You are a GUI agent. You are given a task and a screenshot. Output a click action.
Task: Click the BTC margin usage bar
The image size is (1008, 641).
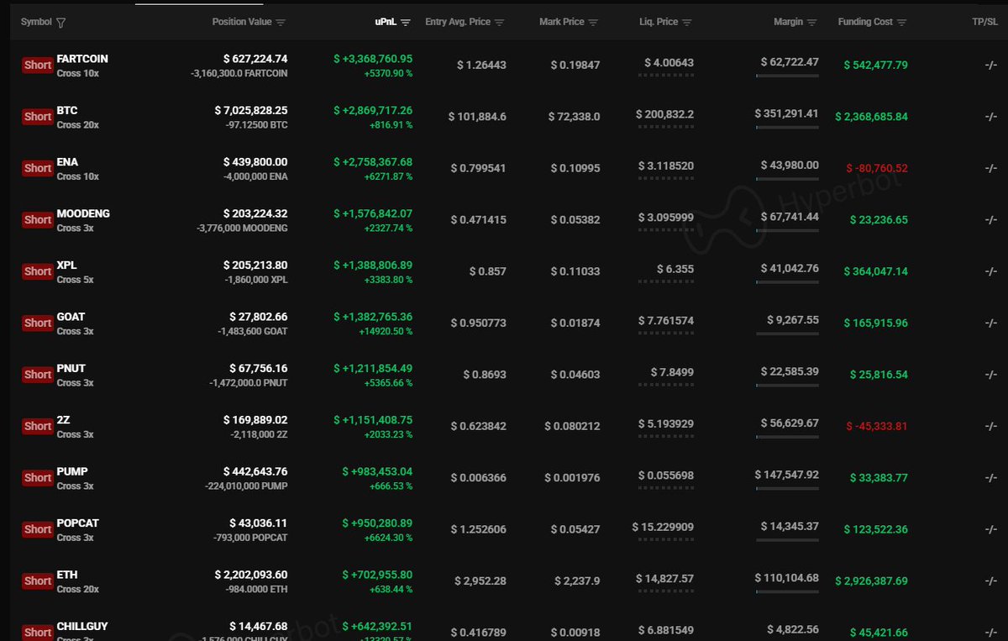point(787,128)
